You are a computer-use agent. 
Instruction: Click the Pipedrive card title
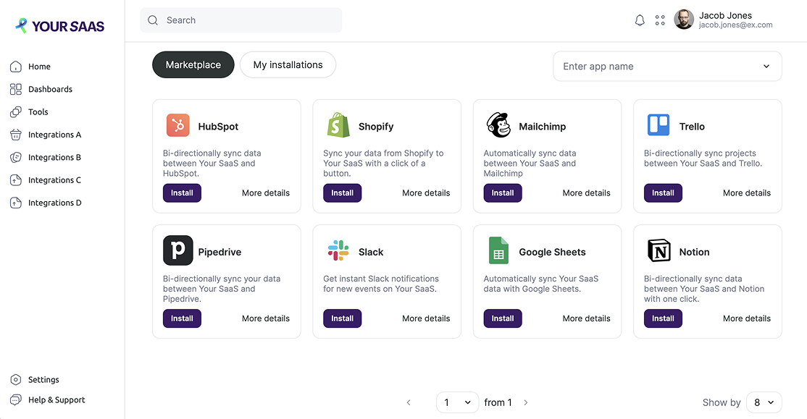pos(219,252)
